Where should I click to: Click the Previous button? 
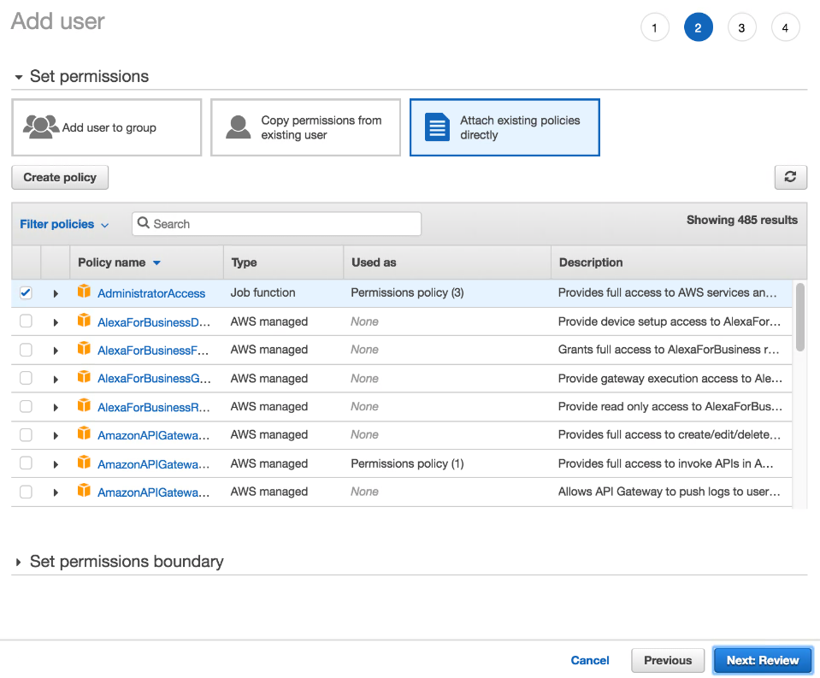pos(668,660)
